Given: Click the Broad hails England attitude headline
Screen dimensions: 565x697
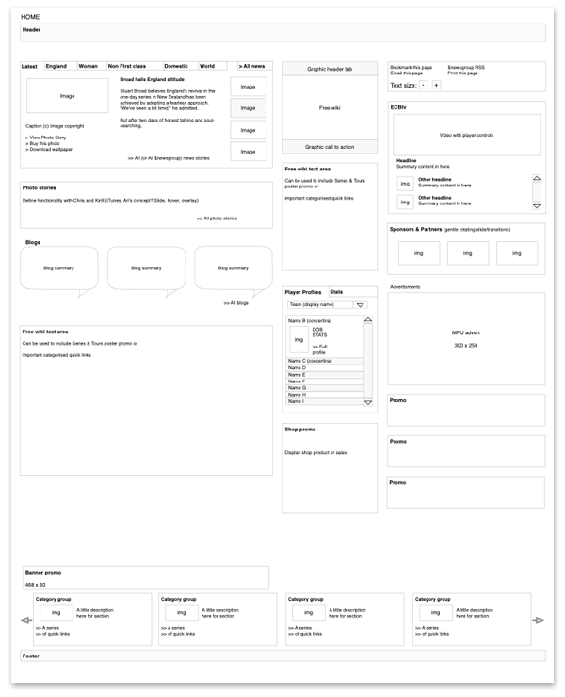Looking at the screenshot, I should tap(152, 79).
